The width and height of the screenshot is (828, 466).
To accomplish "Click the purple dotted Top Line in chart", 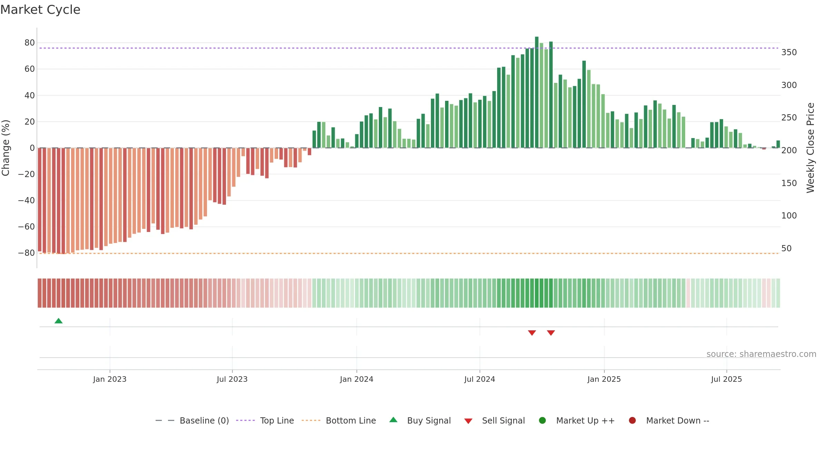I will pos(409,48).
